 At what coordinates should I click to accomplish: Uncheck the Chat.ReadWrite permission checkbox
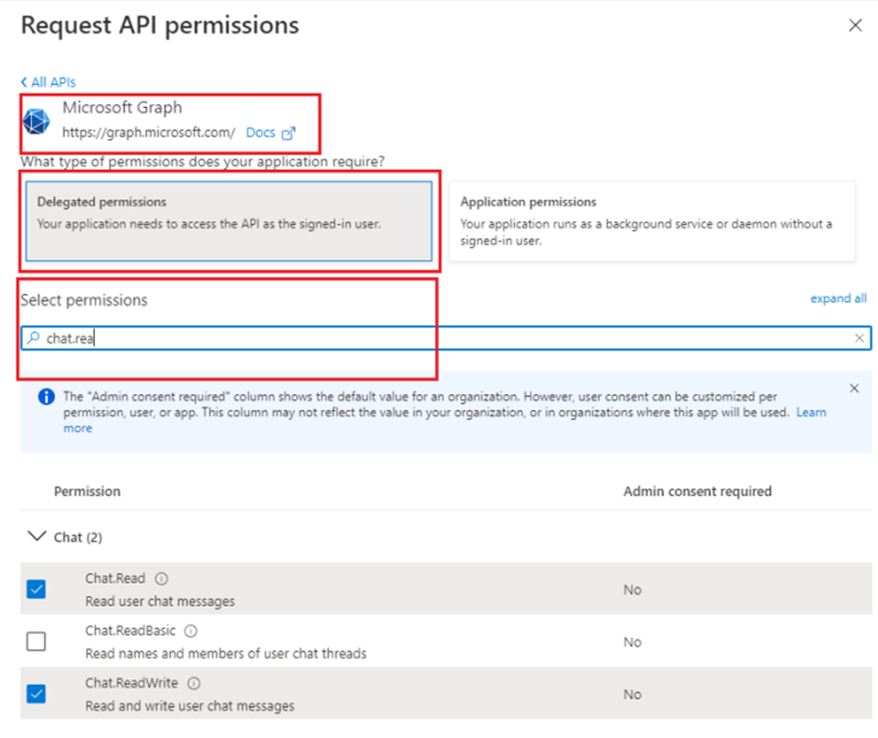[x=36, y=694]
